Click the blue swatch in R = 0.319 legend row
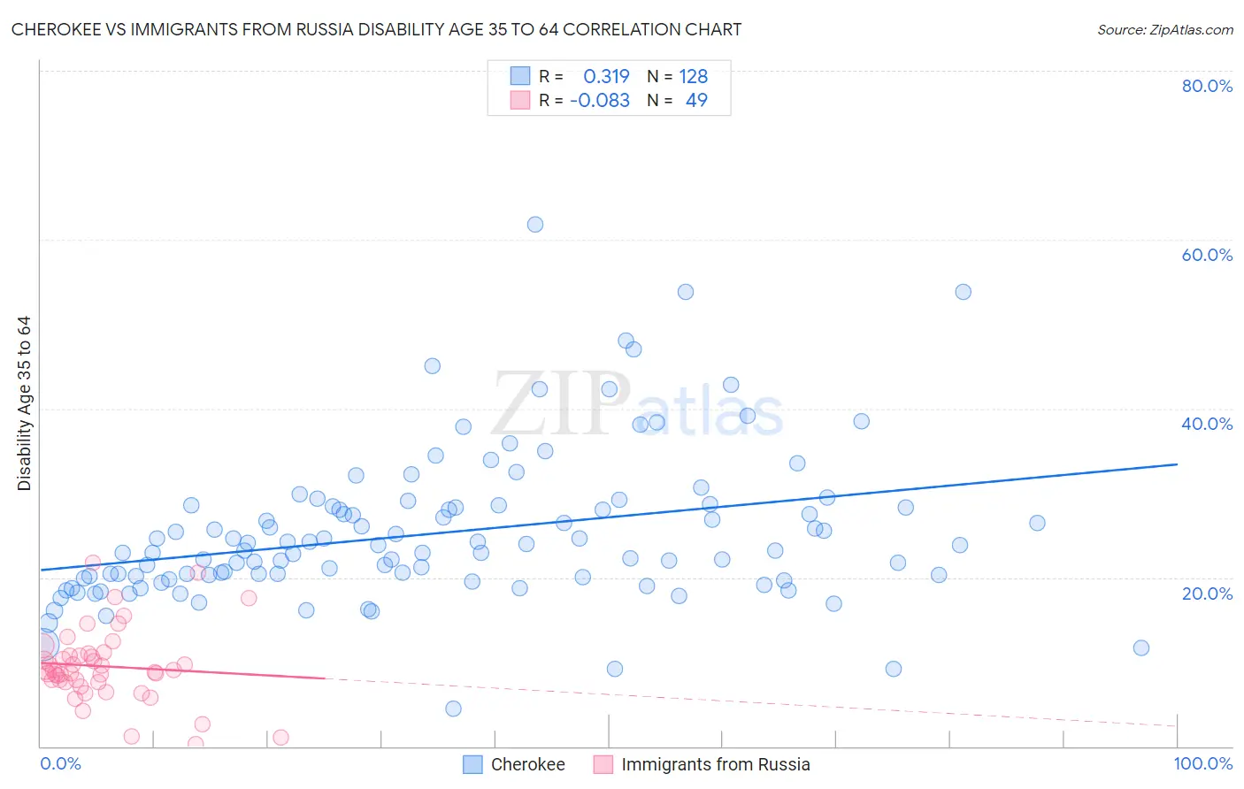 point(519,76)
